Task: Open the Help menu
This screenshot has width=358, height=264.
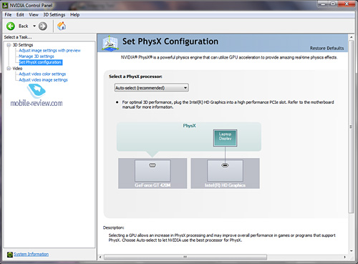Action: coord(74,15)
